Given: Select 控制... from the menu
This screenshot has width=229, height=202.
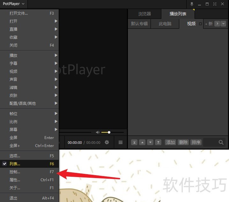Looking at the screenshot, I should coord(29,172).
